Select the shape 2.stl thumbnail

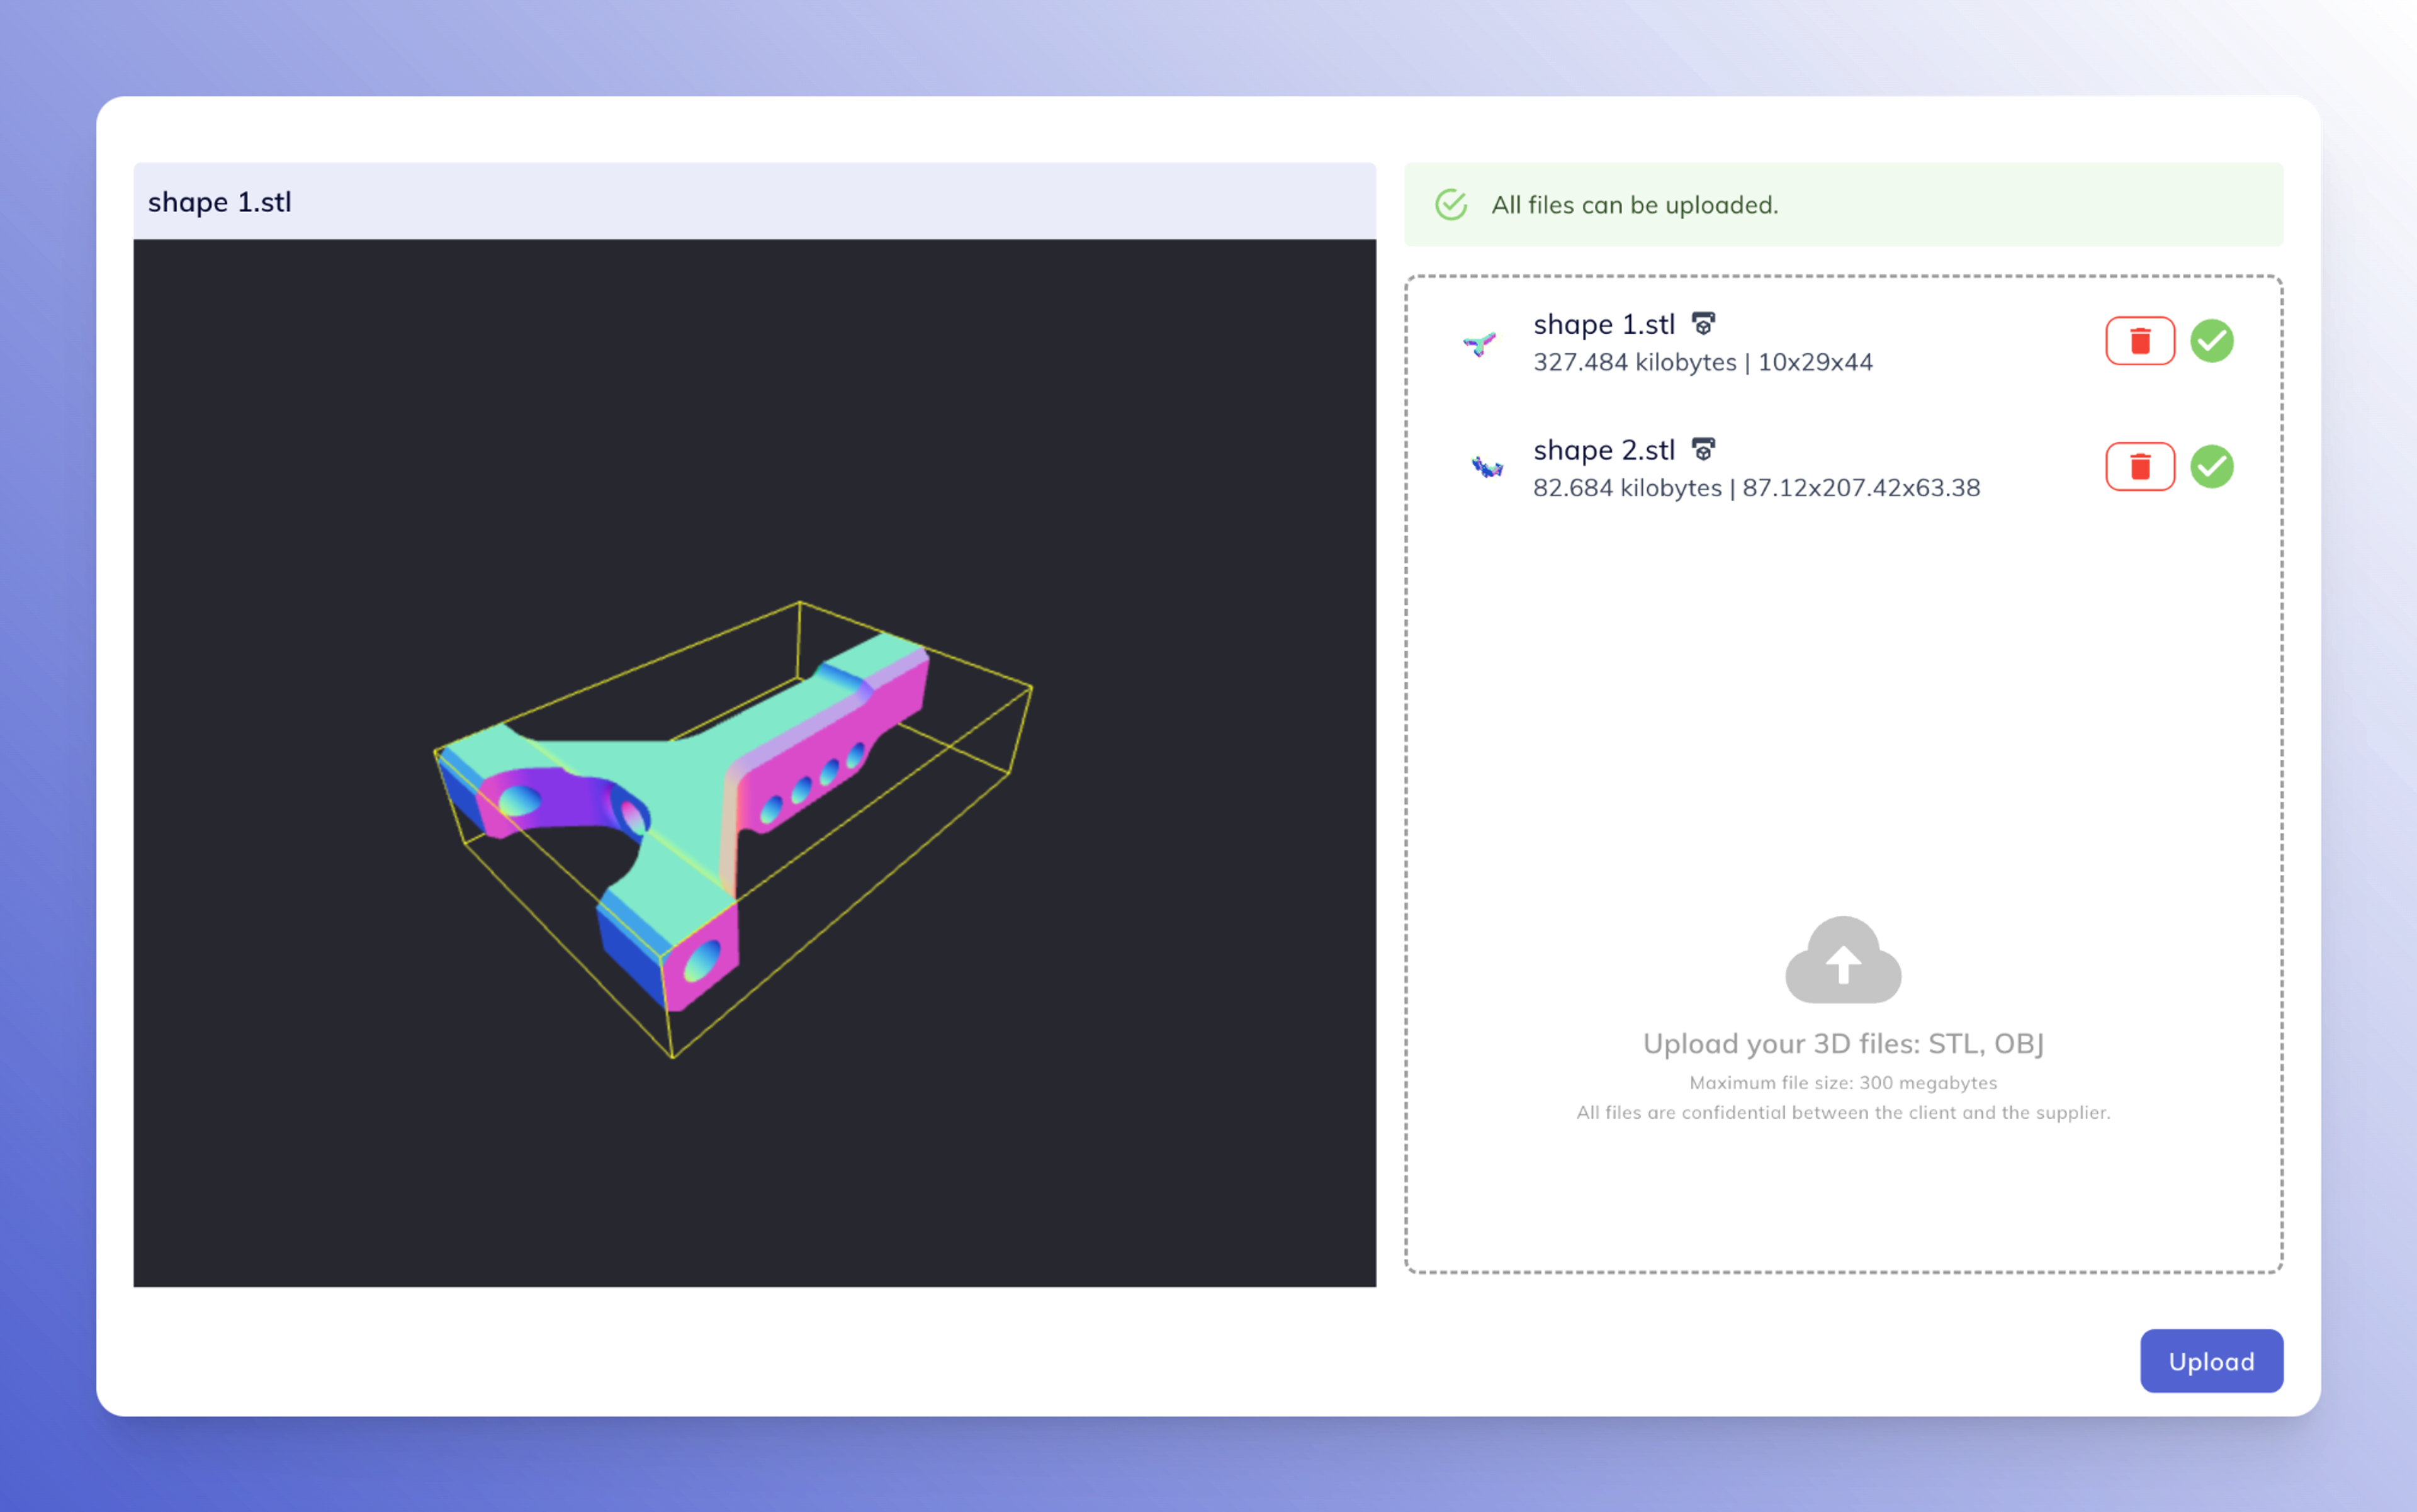[x=1486, y=467]
